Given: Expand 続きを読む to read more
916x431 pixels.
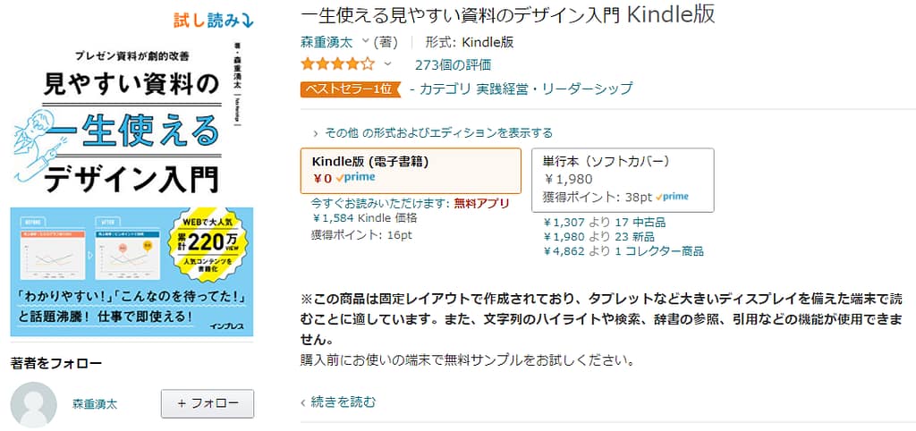Looking at the screenshot, I should tap(339, 402).
